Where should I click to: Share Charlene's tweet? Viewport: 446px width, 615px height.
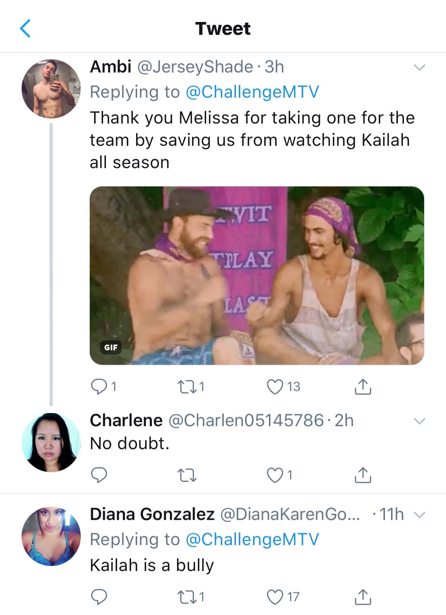363,475
